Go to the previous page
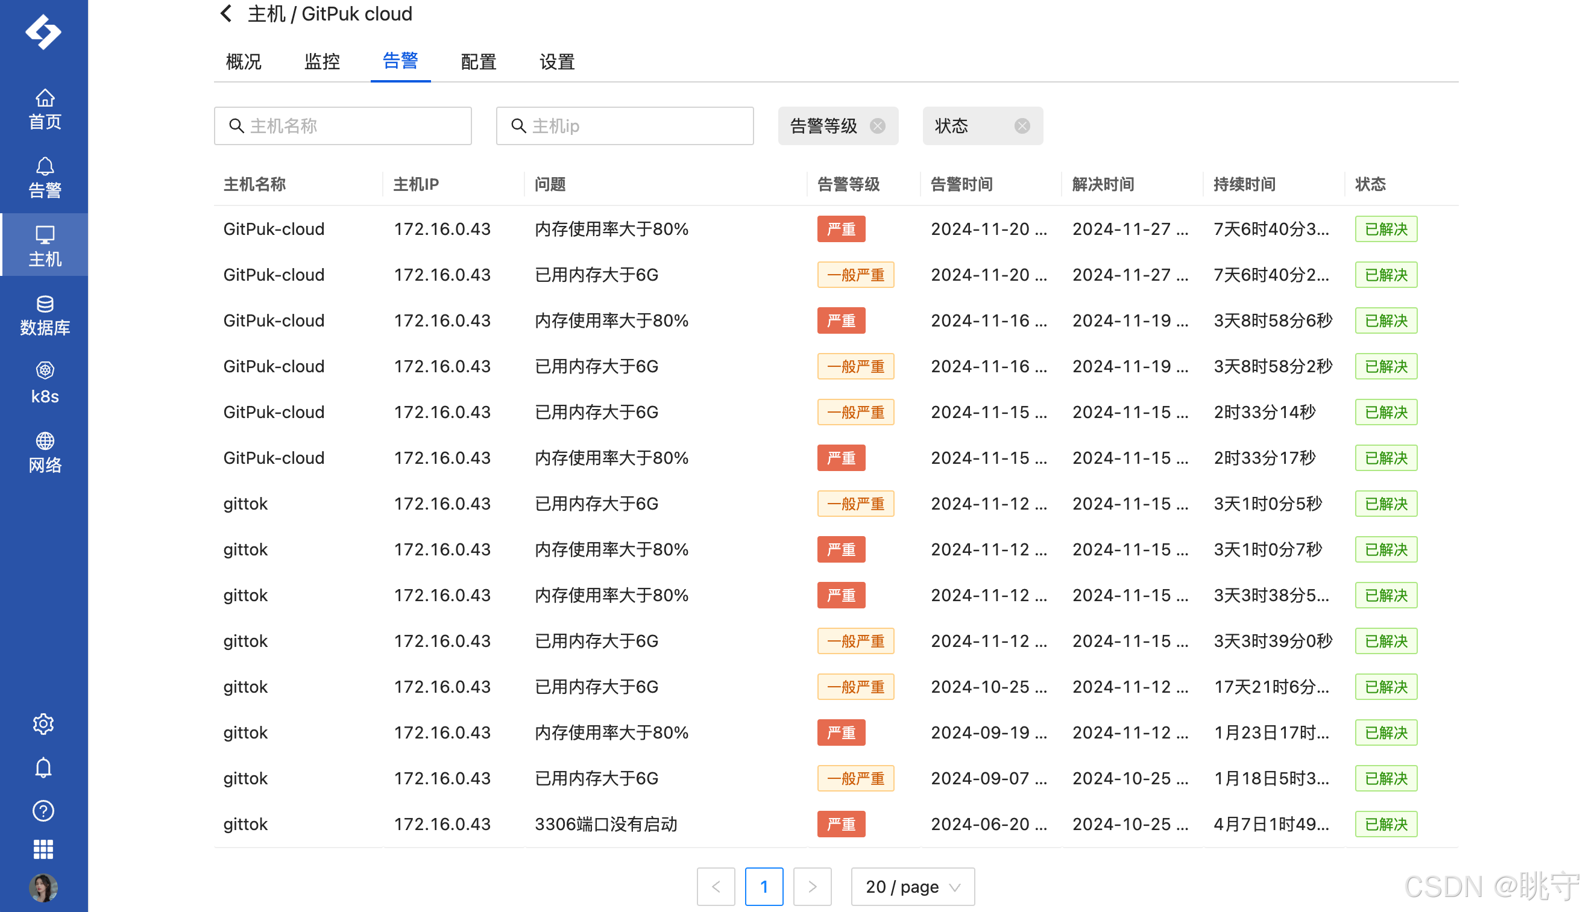Image resolution: width=1583 pixels, height=912 pixels. 716,886
